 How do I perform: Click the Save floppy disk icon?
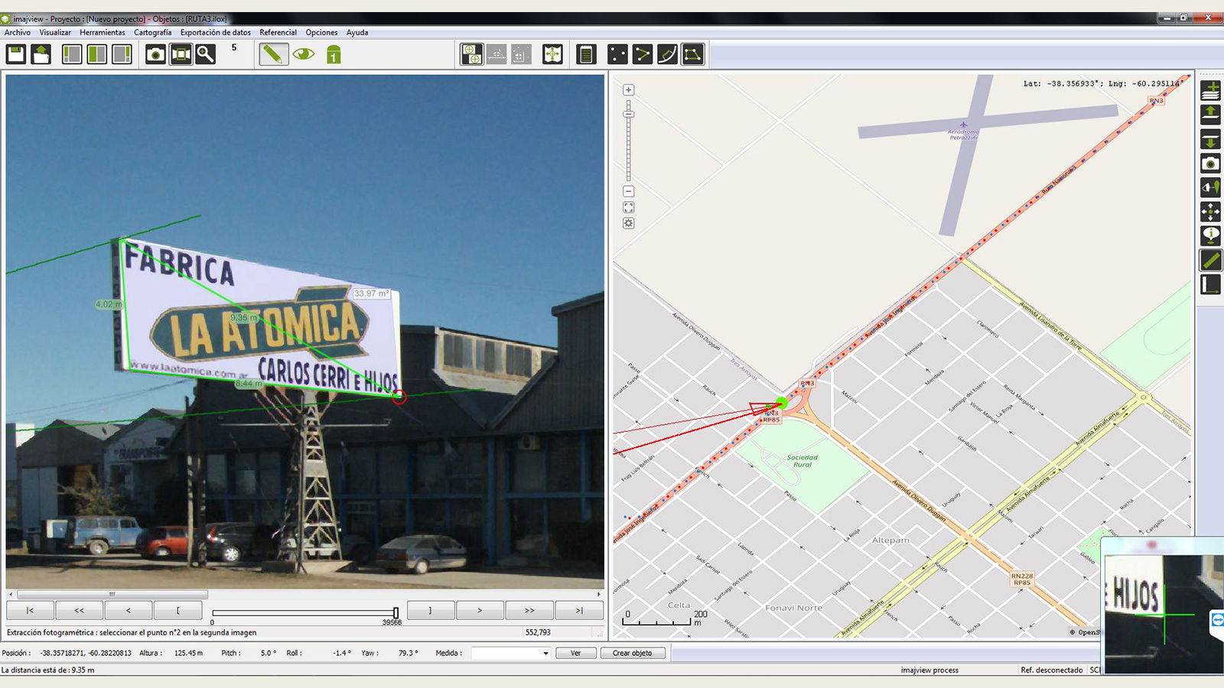(x=16, y=54)
